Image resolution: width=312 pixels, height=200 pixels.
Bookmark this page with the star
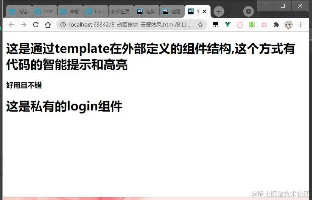[x=200, y=25]
